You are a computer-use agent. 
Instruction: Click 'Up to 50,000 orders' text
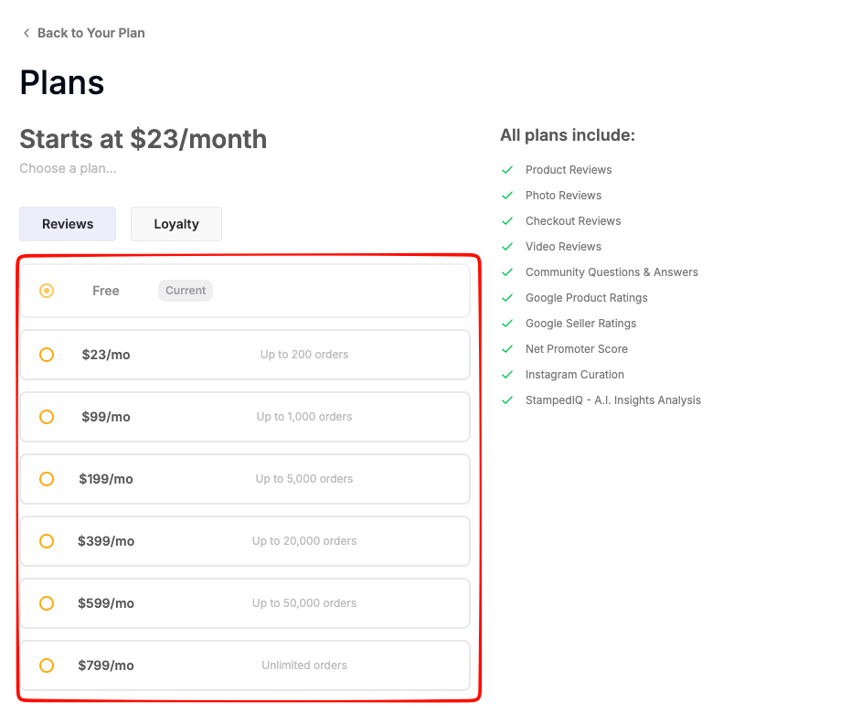[x=304, y=603]
